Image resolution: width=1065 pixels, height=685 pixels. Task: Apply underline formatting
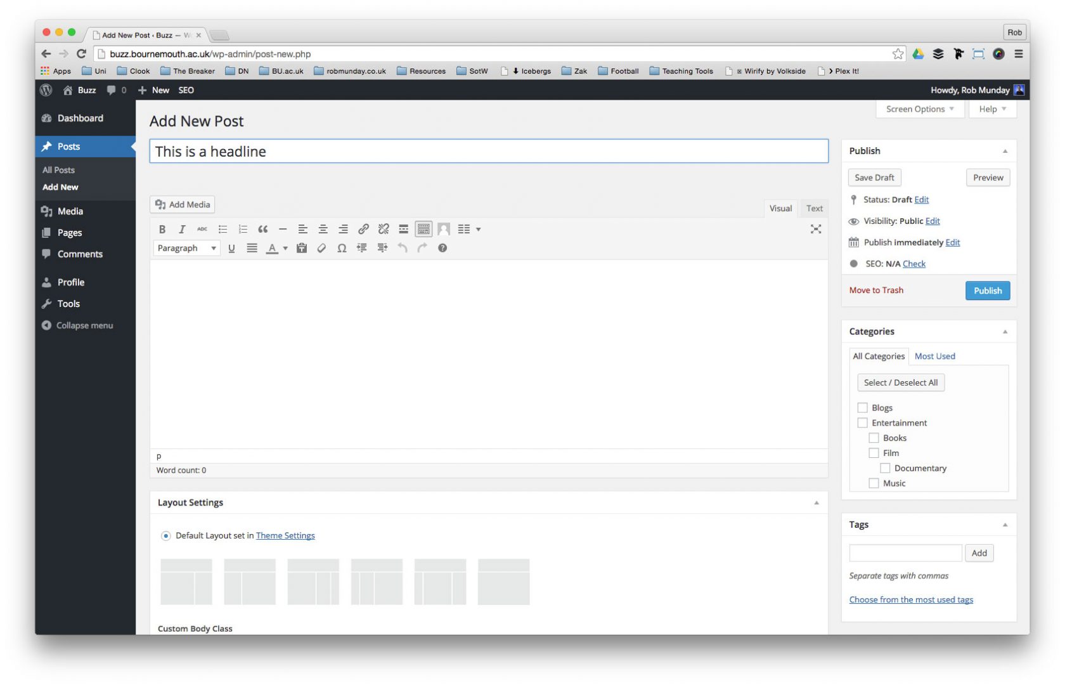point(231,248)
